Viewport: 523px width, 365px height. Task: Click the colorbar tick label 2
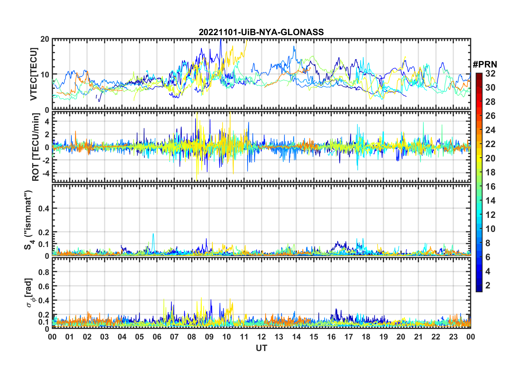coord(488,285)
